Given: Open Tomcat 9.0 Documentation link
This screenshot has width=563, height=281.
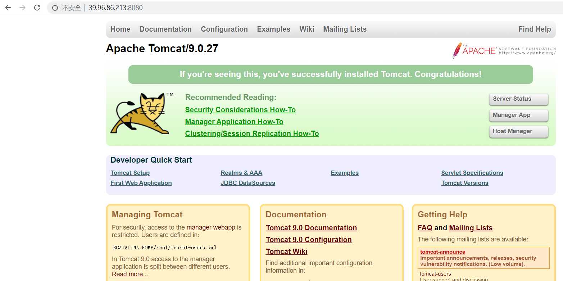Looking at the screenshot, I should [x=311, y=228].
